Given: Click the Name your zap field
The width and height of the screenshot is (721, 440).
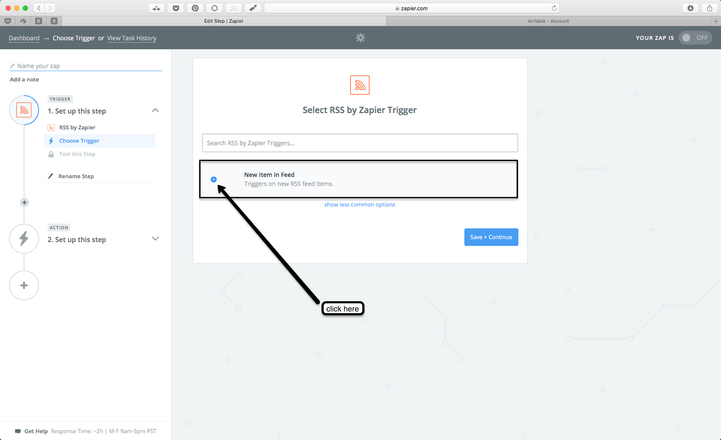Looking at the screenshot, I should [86, 66].
